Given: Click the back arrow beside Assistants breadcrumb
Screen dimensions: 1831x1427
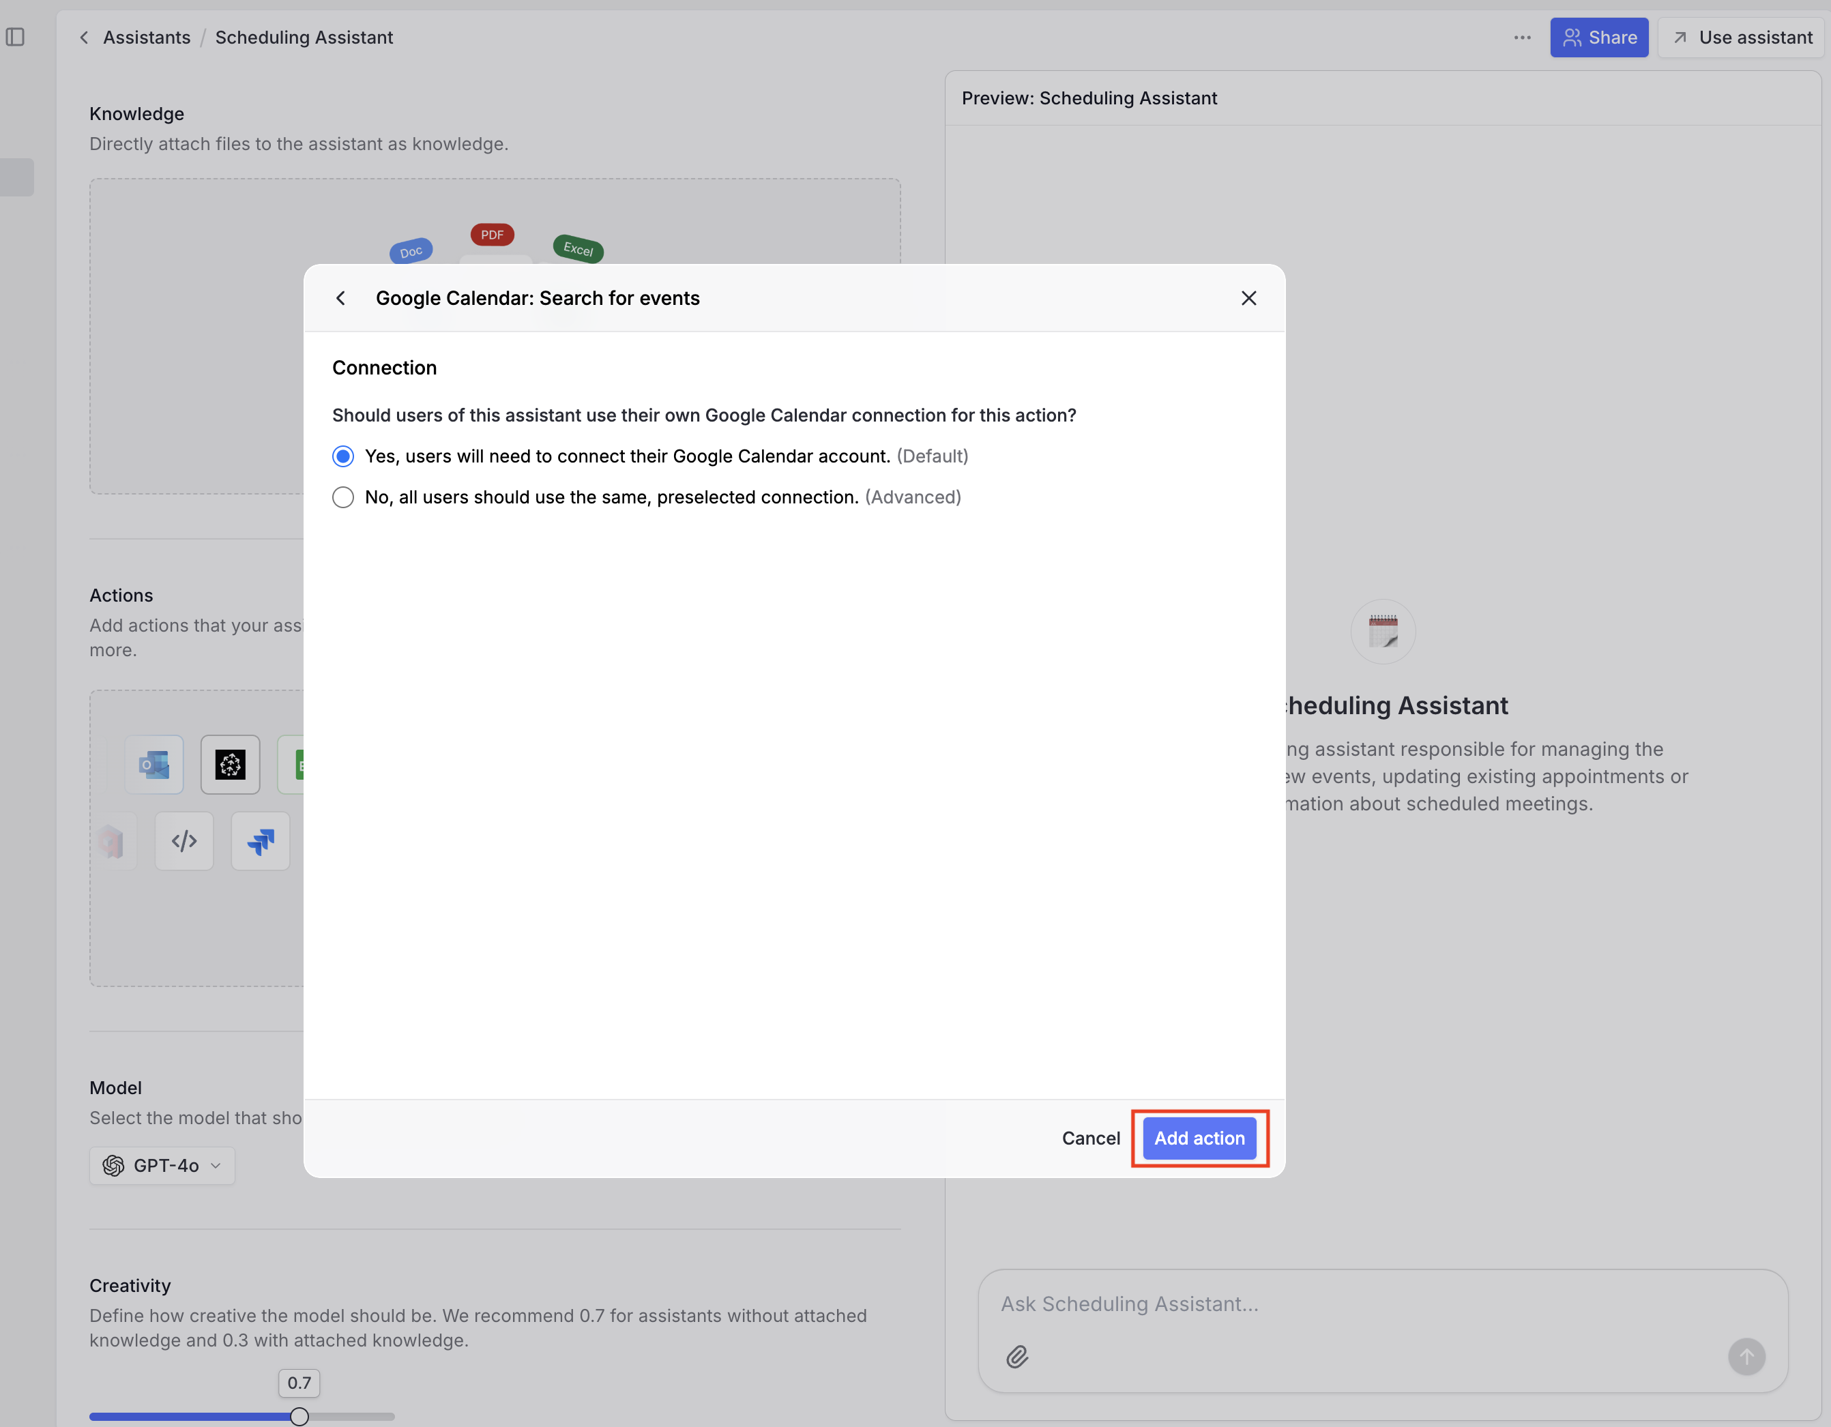Looking at the screenshot, I should (x=84, y=38).
